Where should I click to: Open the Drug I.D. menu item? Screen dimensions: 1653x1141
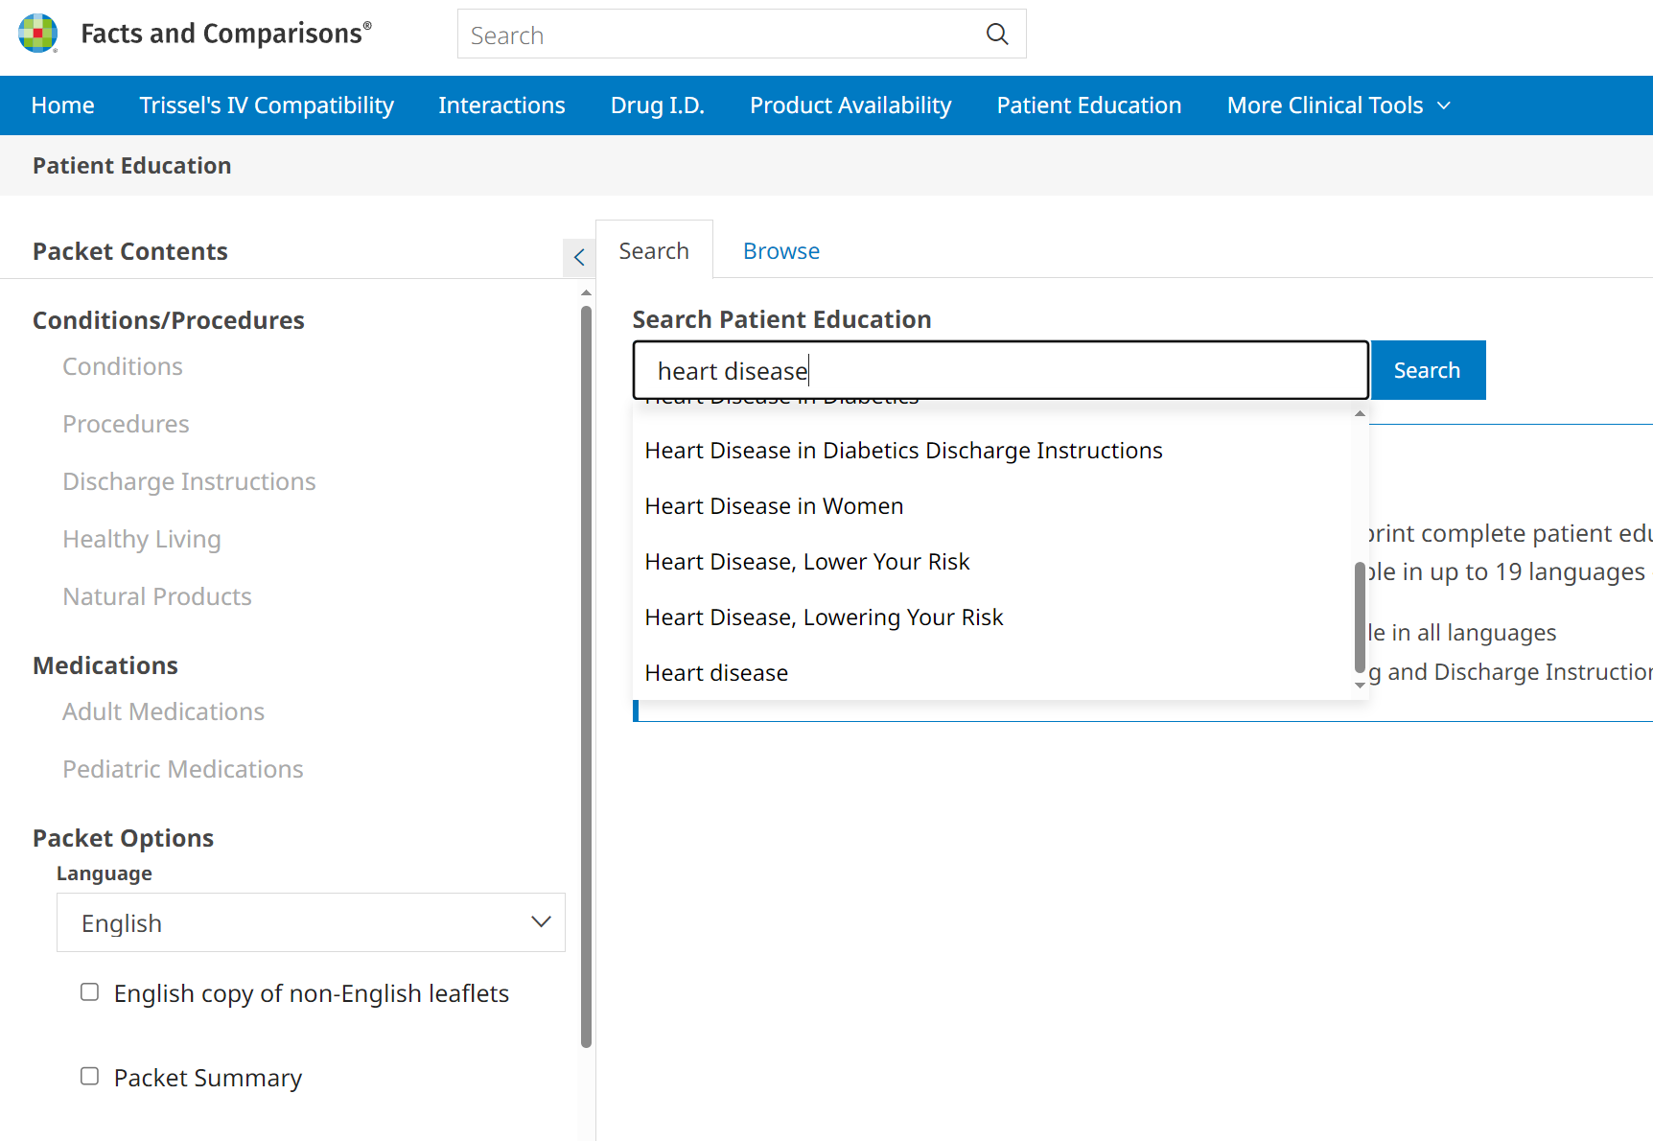click(657, 105)
